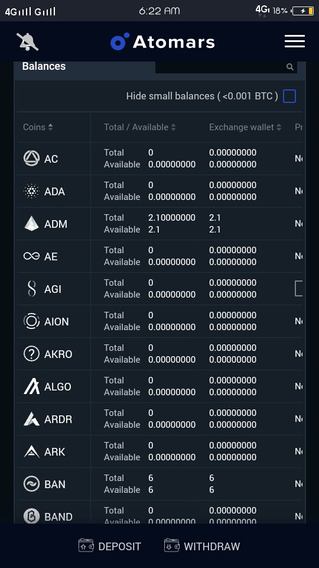Select the ADM coin icon
Viewport: 319px width, 568px height.
click(x=31, y=224)
